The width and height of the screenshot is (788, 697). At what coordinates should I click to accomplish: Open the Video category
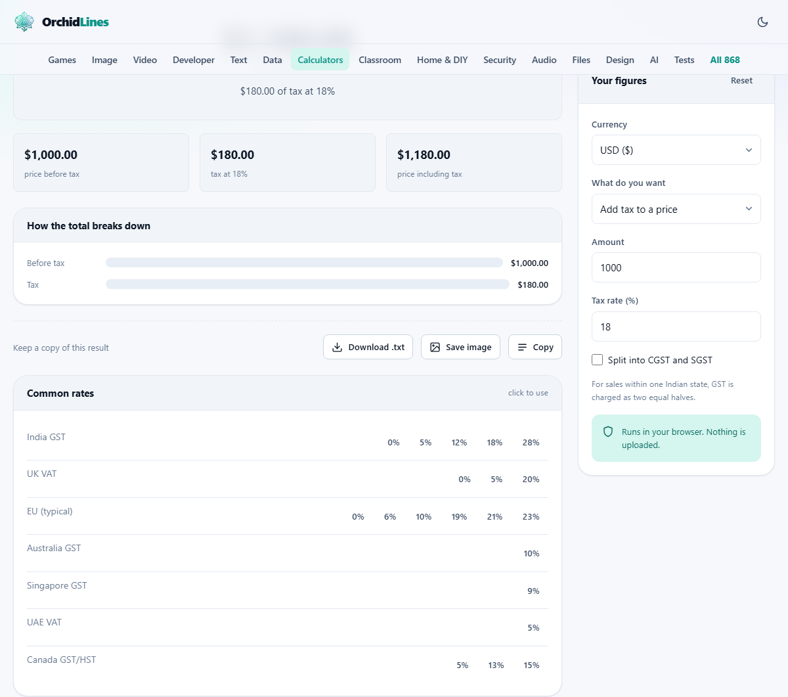point(145,60)
